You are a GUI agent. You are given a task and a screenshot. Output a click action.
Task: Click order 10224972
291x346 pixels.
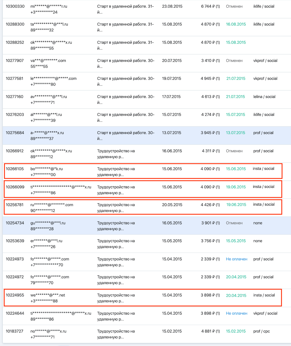(x=15, y=277)
